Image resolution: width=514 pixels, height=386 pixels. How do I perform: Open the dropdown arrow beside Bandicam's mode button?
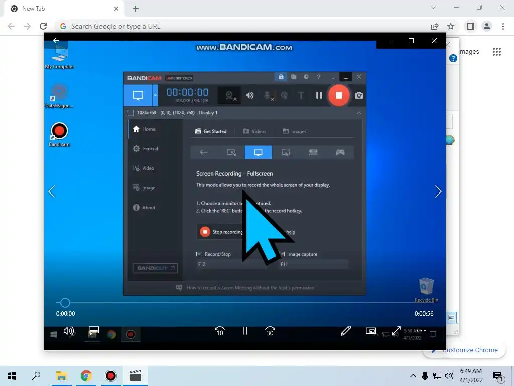(x=155, y=95)
